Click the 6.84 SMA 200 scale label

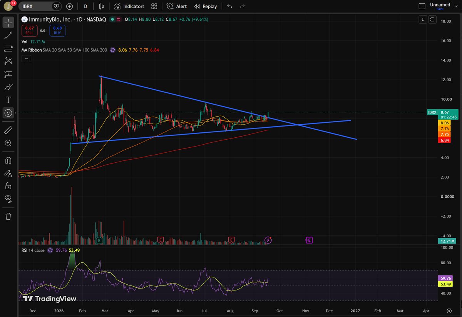coord(444,141)
